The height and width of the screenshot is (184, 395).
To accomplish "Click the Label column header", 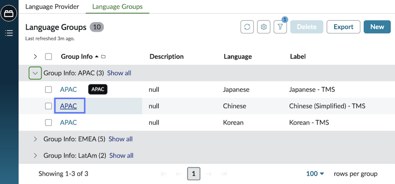I will pos(298,57).
